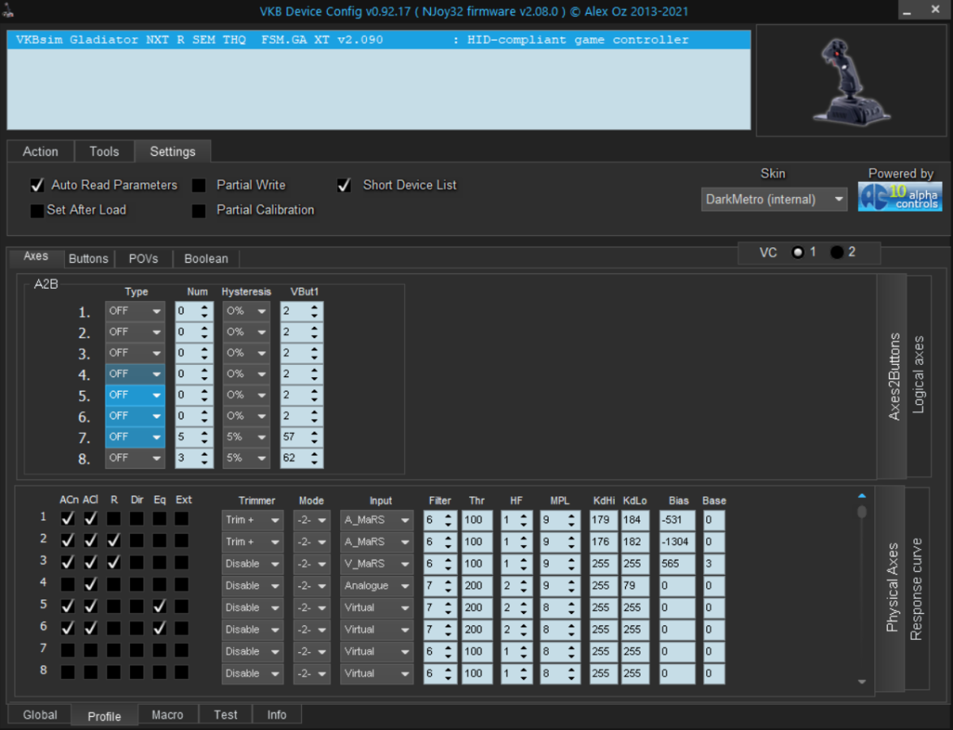Open the Skin DarkMetro dropdown
The height and width of the screenshot is (730, 953).
[x=774, y=200]
